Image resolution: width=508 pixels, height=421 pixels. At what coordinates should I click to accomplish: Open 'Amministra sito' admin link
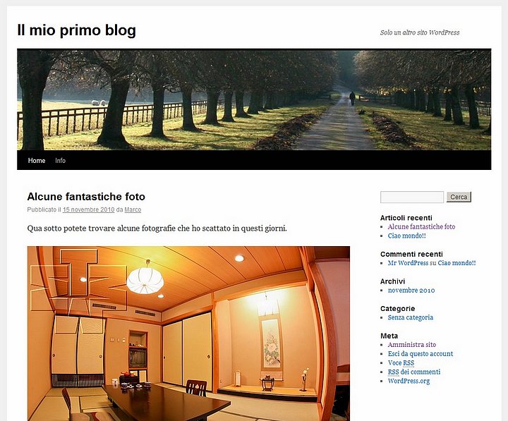[x=412, y=345]
